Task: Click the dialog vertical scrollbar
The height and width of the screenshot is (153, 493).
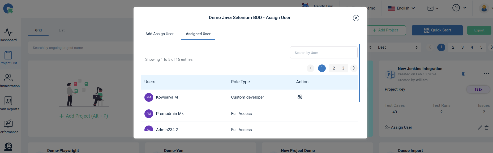Action: [x=359, y=73]
